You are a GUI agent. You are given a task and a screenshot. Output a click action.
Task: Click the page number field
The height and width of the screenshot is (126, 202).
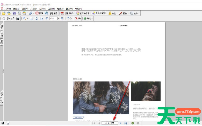coord(110,123)
